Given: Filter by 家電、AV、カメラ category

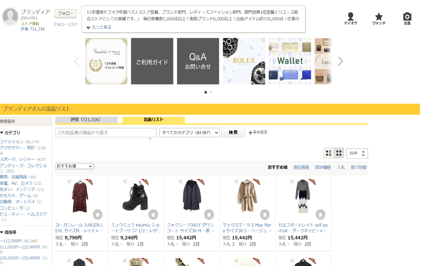Looking at the screenshot, I should (16, 184).
